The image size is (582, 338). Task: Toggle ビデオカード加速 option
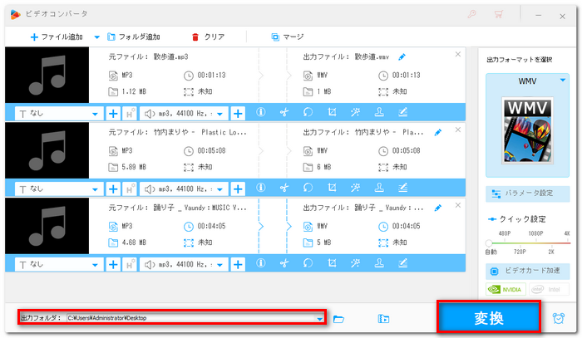(x=527, y=271)
